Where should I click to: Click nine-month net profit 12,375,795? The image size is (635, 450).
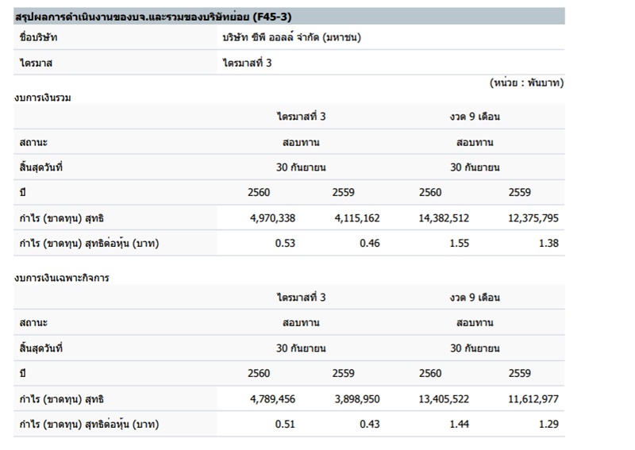click(533, 217)
